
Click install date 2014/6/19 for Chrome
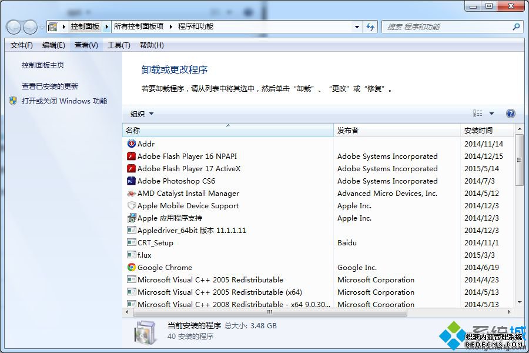pyautogui.click(x=481, y=267)
